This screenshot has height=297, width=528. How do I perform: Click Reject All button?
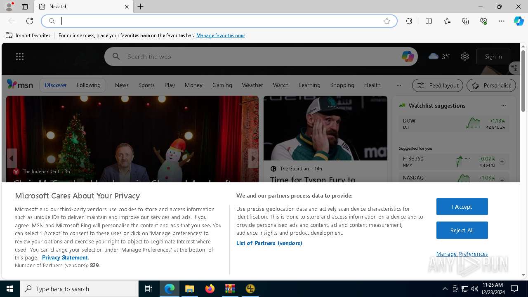point(462,230)
